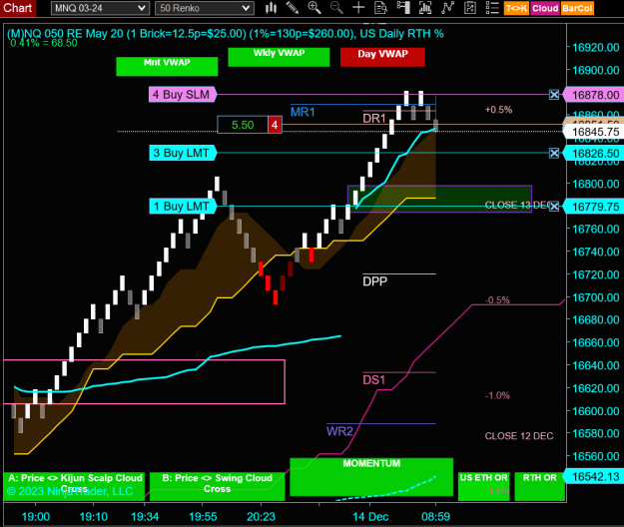Click the 16878.00 order price tag
The image size is (624, 527).
pos(595,95)
